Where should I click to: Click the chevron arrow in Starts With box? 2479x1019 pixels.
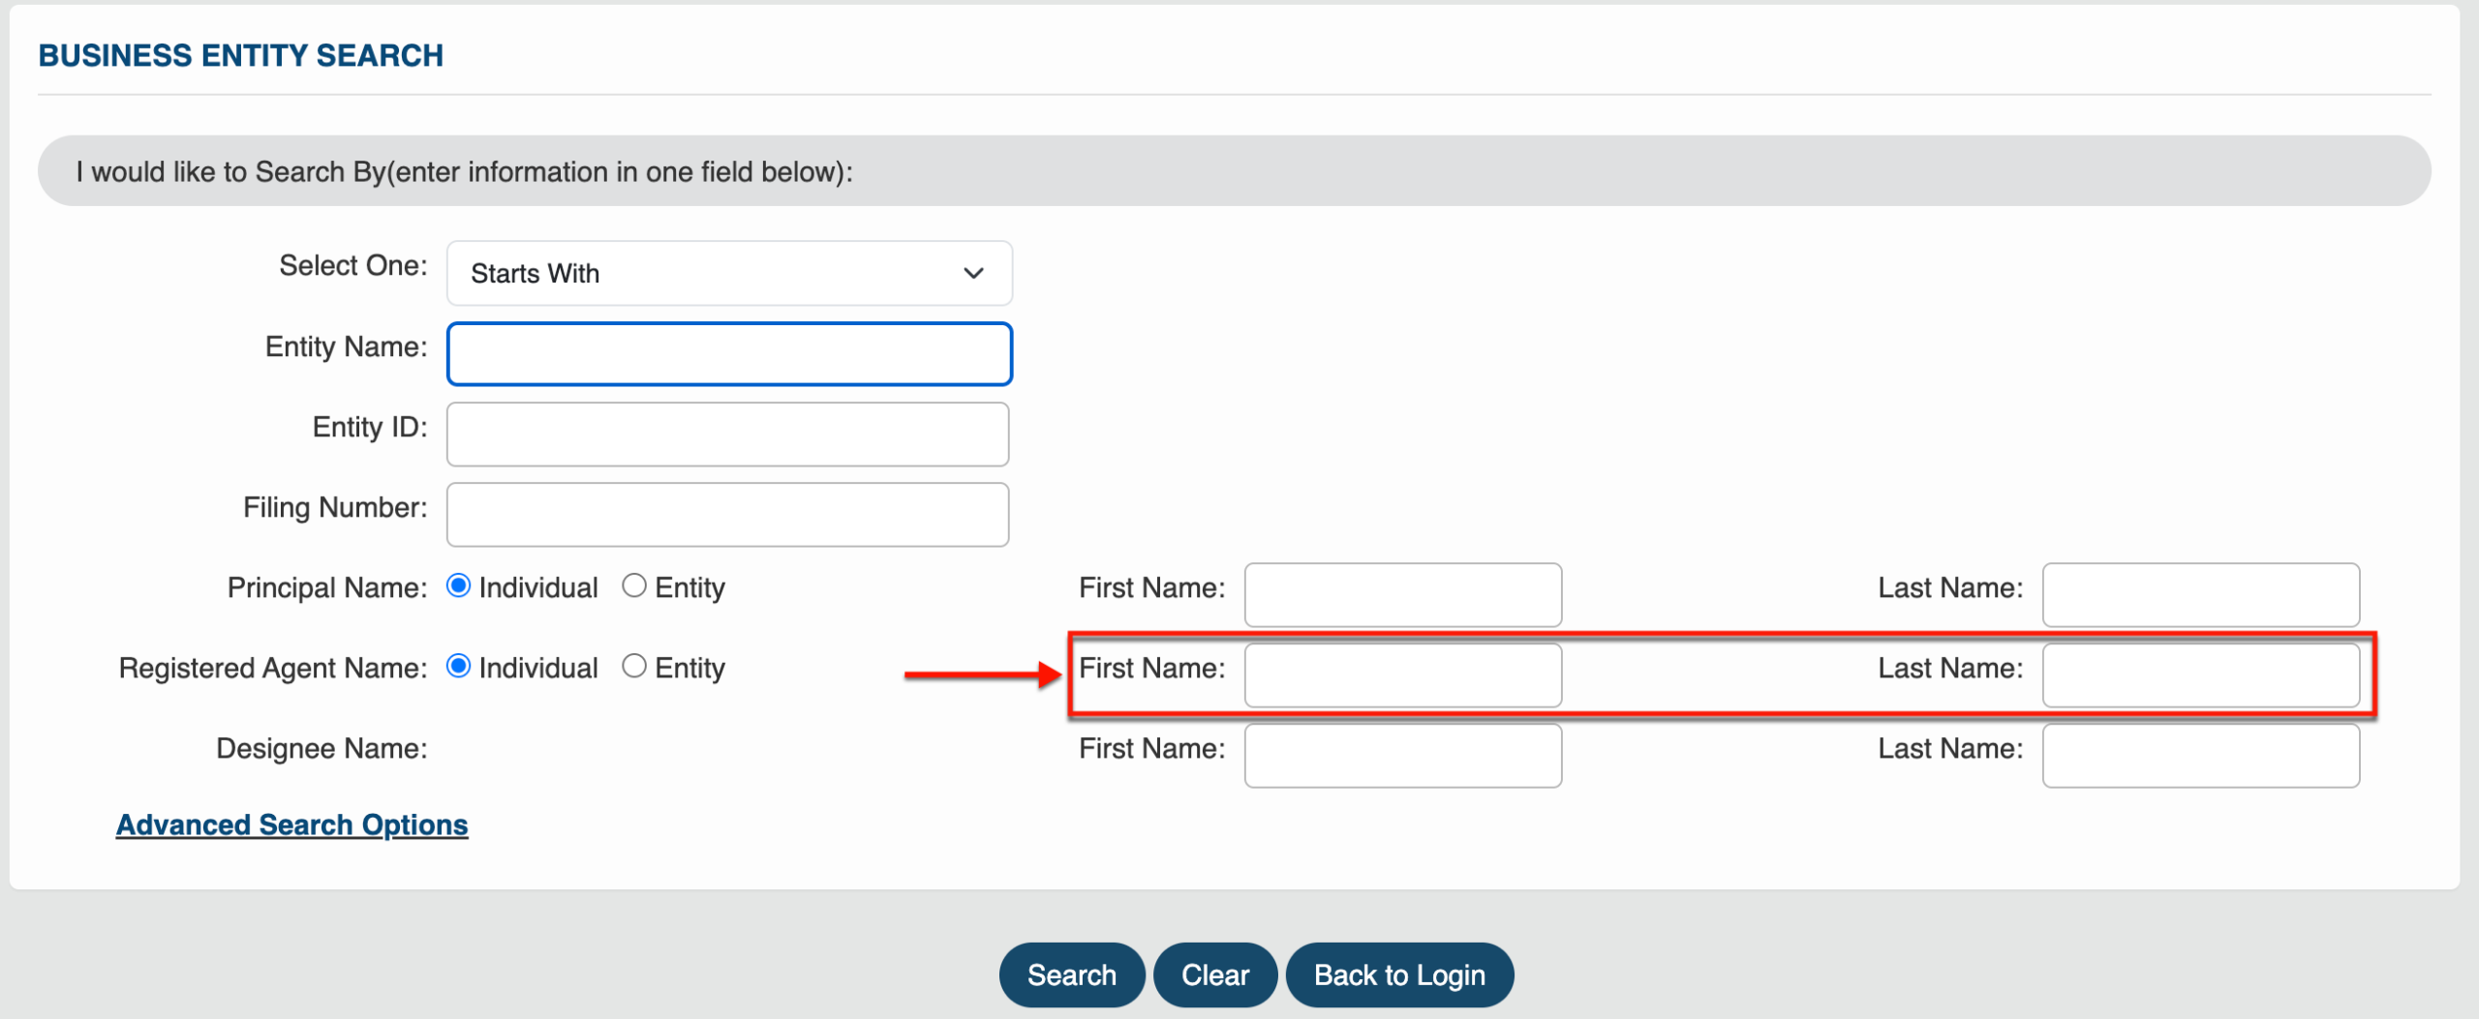(x=973, y=274)
